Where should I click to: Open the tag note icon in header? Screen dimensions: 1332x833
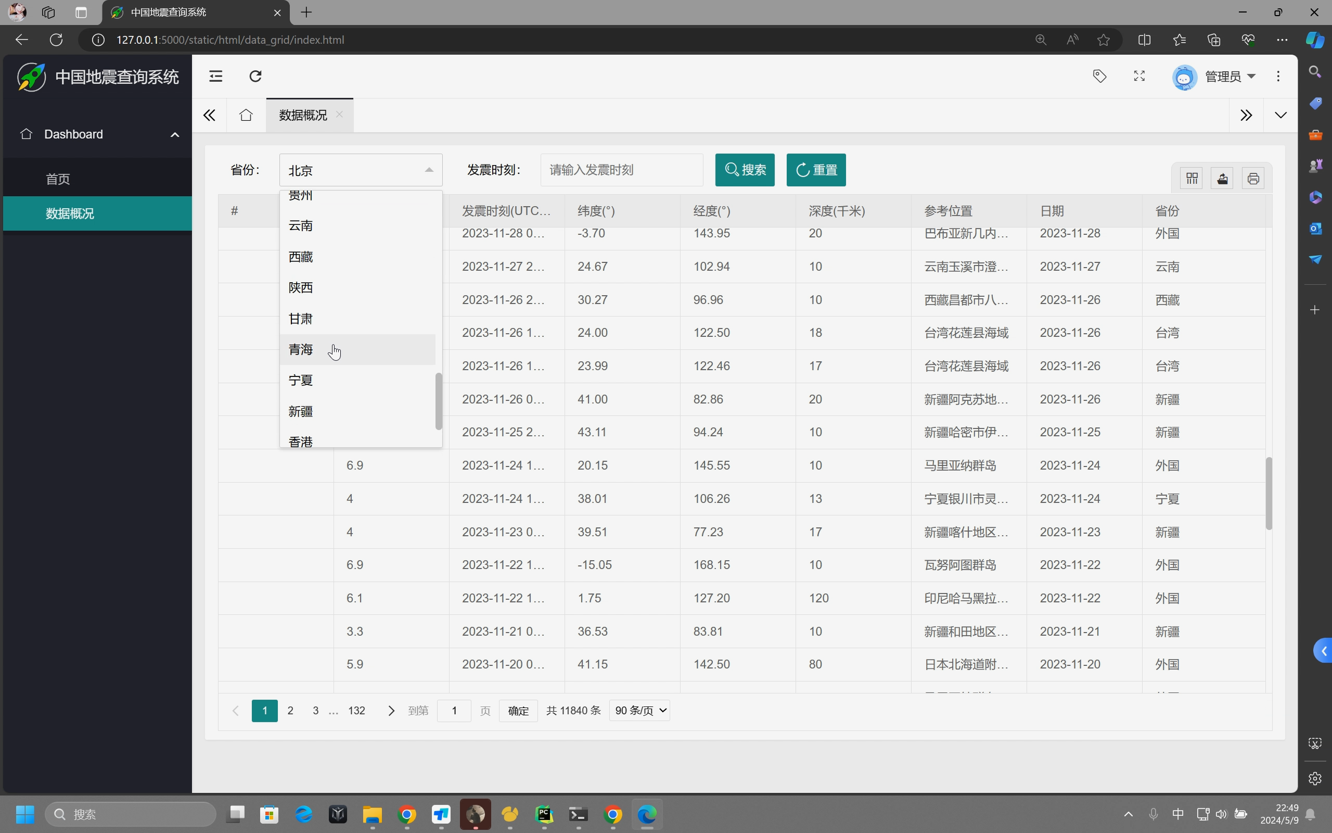[x=1099, y=76]
